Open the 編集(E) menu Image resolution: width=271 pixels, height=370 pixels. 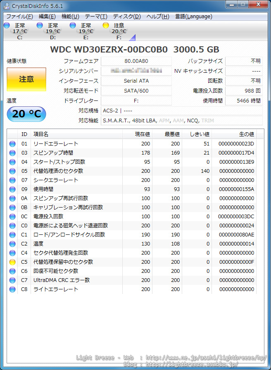pos(47,17)
